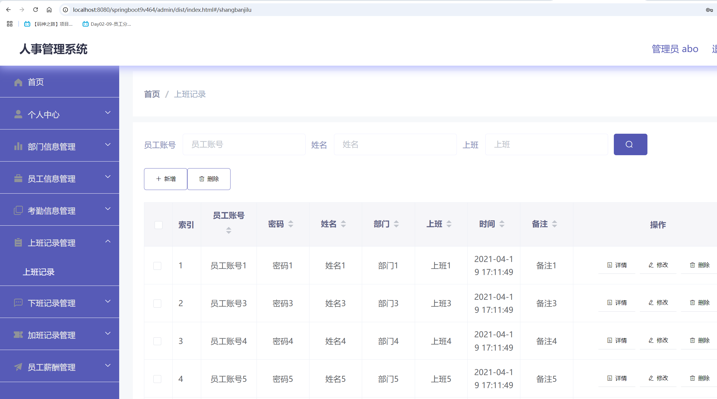
Task: Click 首页 in the breadcrumb navigation
Action: click(152, 94)
